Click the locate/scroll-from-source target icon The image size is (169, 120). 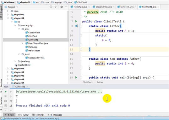coord(51,7)
